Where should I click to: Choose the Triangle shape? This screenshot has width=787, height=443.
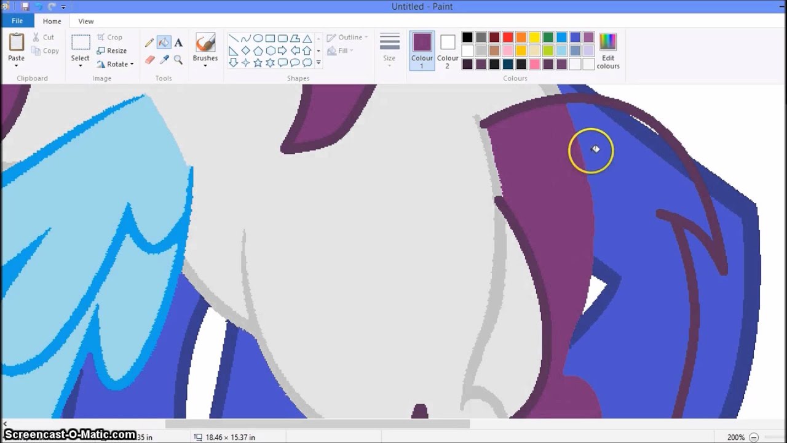[x=307, y=38]
